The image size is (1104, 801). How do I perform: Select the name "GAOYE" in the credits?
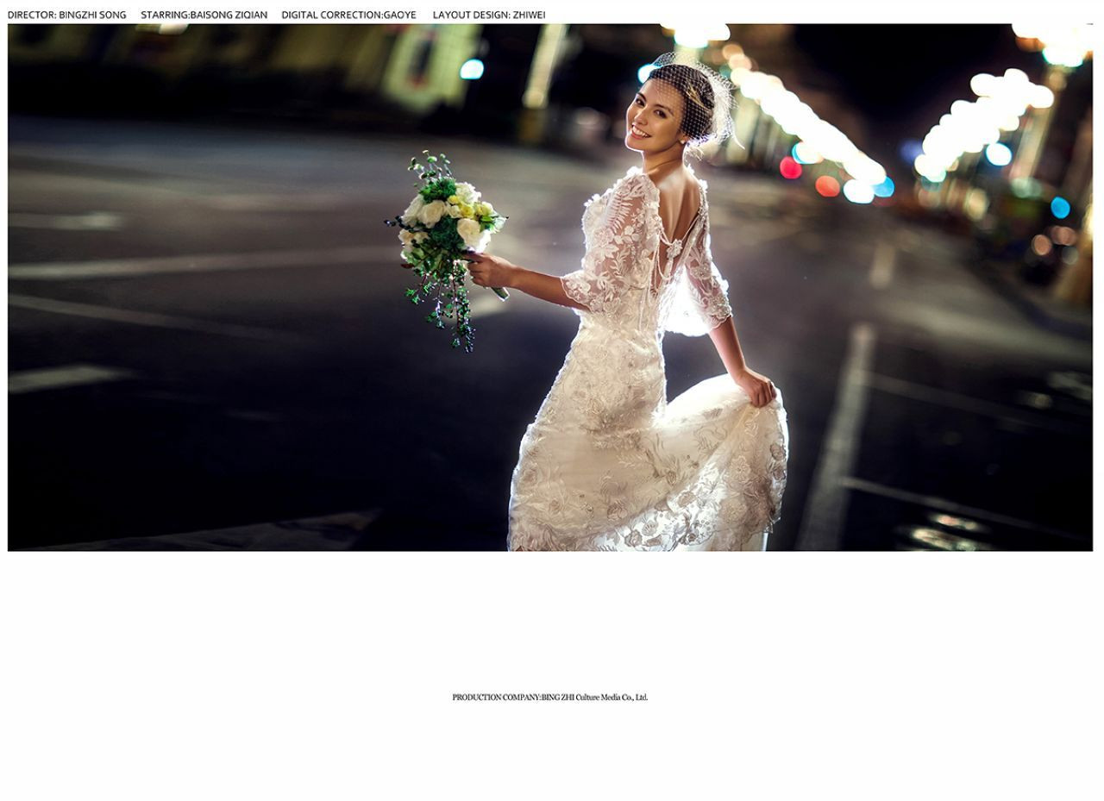(x=400, y=15)
